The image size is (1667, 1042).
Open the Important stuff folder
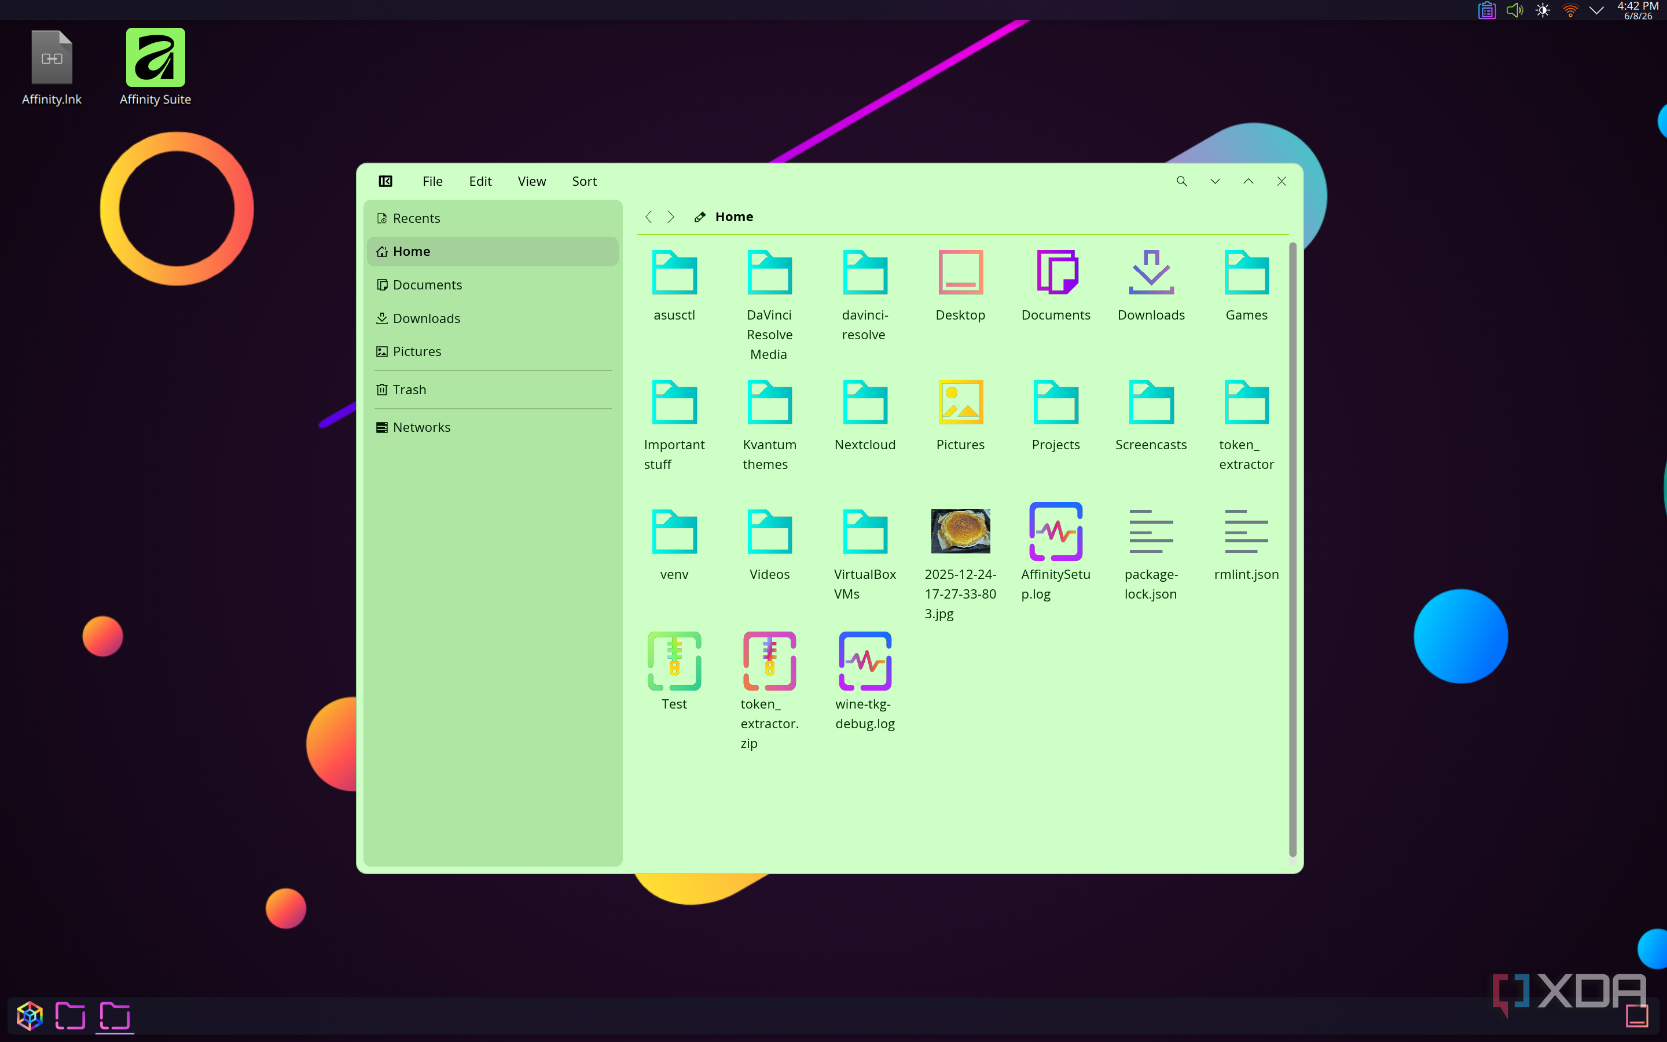(674, 424)
